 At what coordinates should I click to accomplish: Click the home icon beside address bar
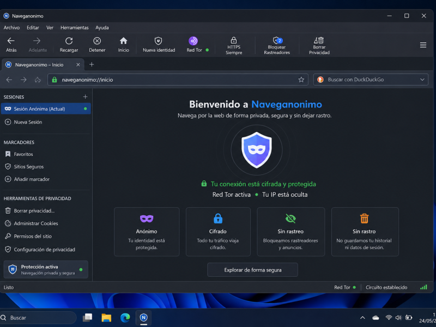coord(38,80)
